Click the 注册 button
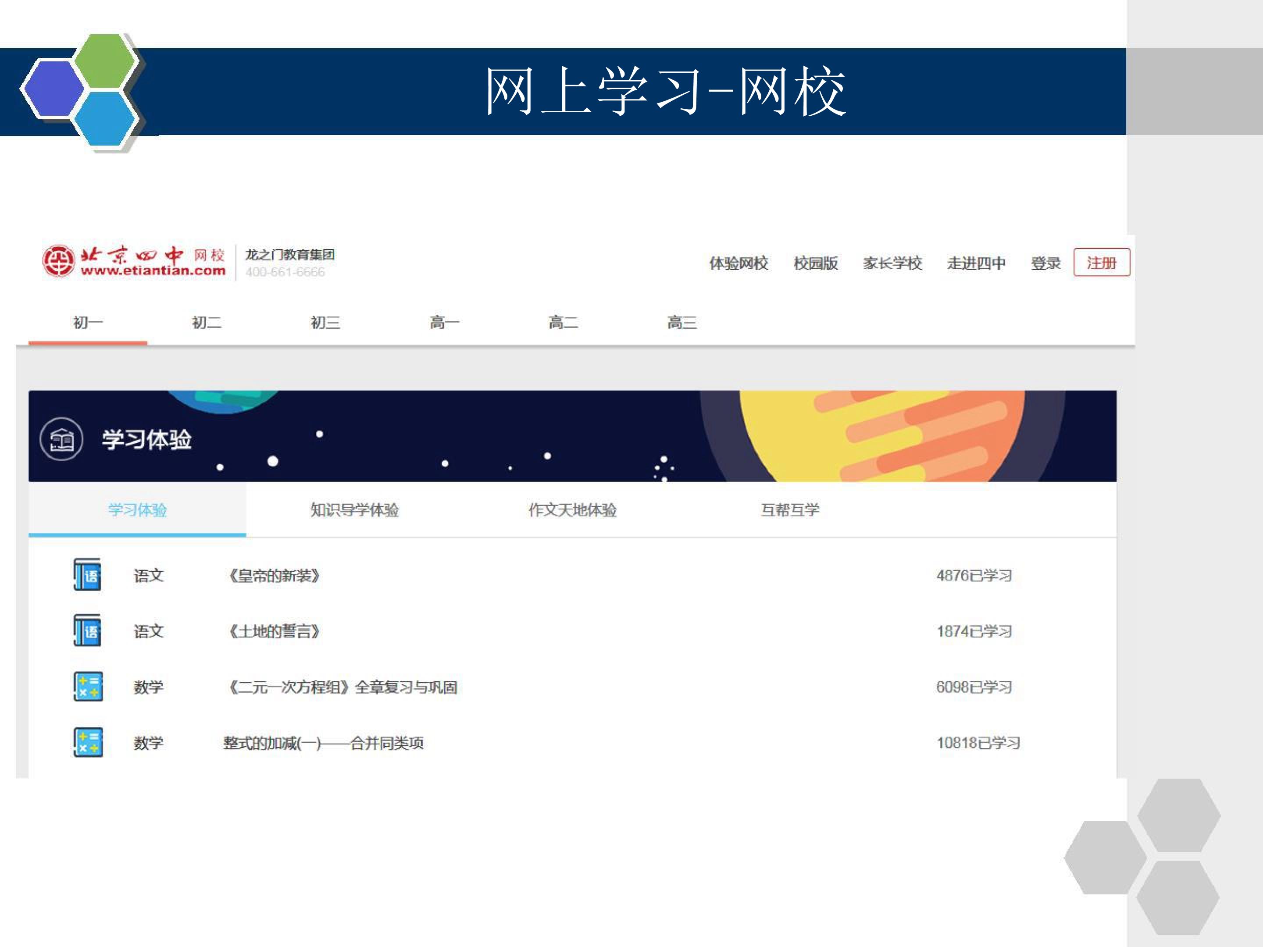The width and height of the screenshot is (1263, 947). 1102,263
